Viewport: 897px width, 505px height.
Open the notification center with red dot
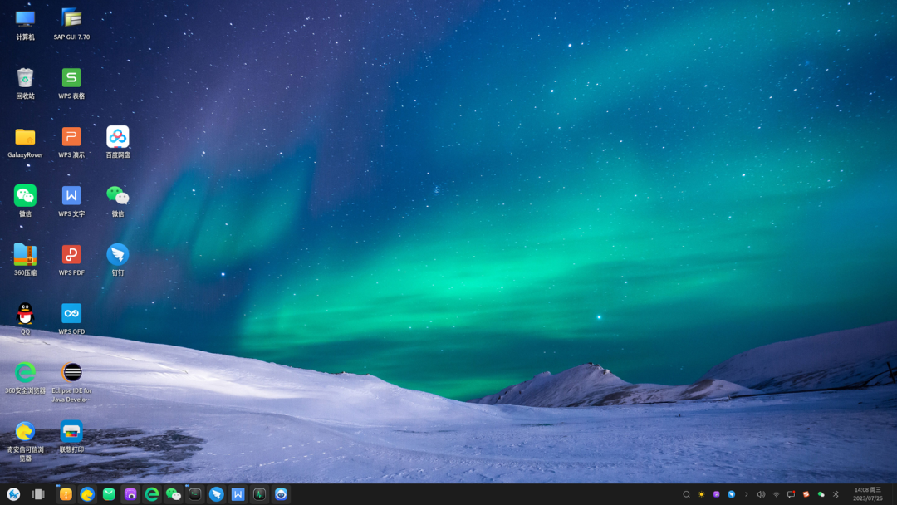click(x=792, y=494)
